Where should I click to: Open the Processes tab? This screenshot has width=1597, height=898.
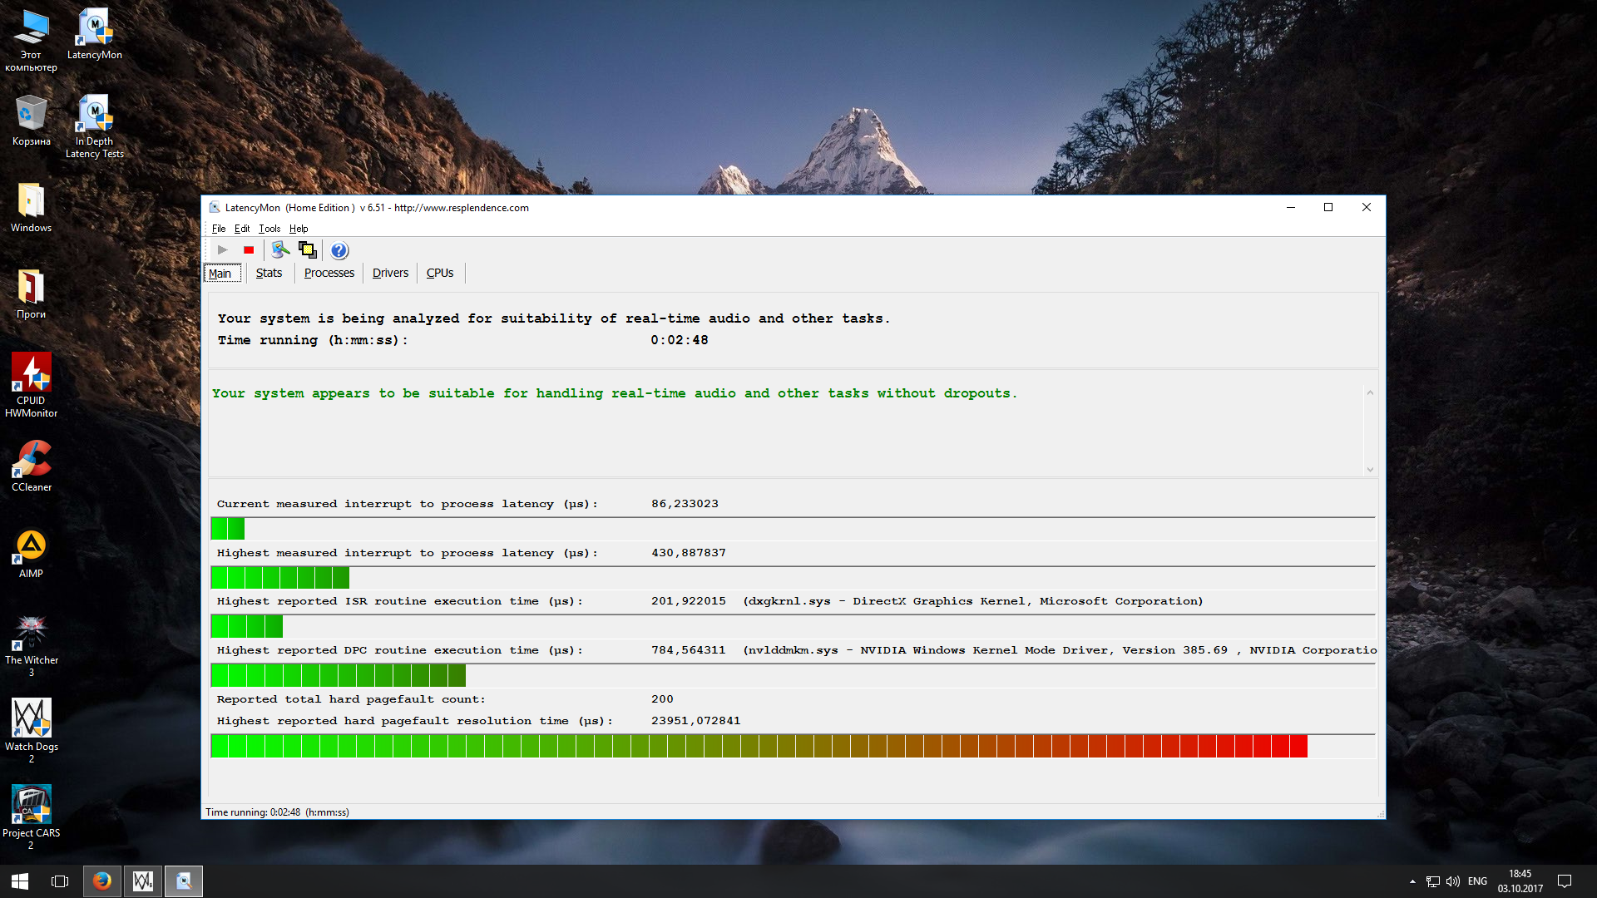click(329, 273)
